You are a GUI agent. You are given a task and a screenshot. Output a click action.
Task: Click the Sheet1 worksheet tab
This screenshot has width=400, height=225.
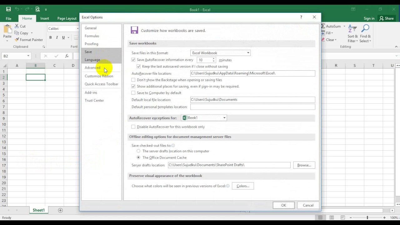pyautogui.click(x=39, y=210)
